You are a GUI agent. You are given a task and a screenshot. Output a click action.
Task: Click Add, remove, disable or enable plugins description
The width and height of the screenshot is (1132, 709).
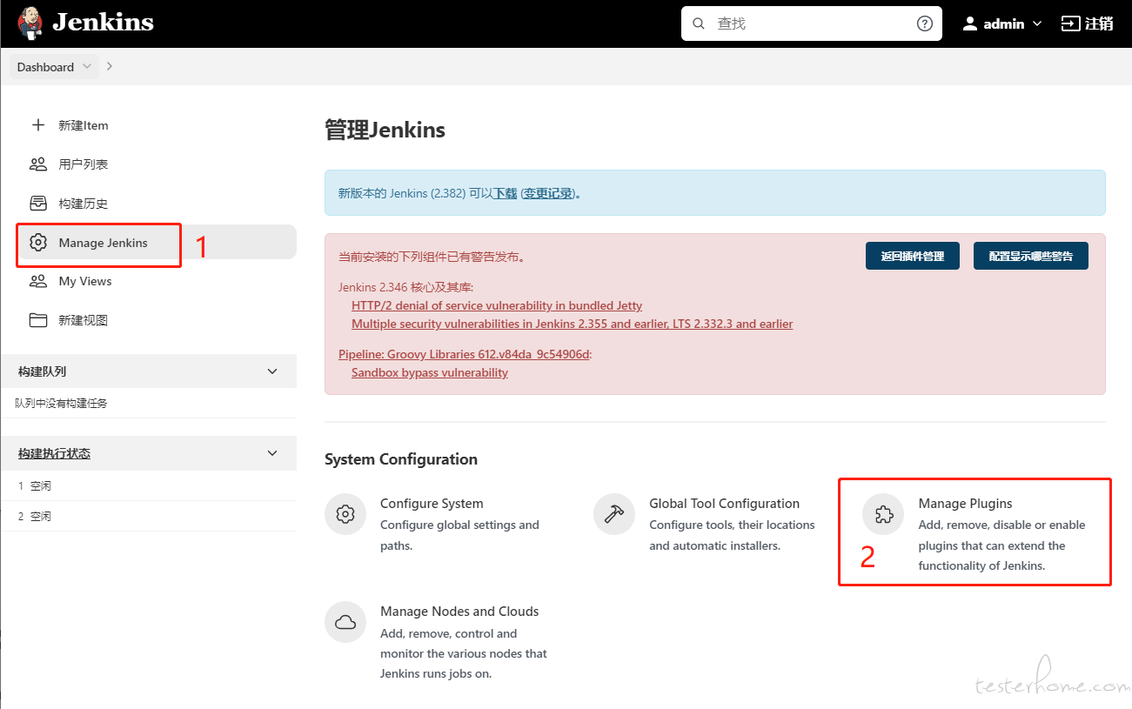pyautogui.click(x=1001, y=545)
